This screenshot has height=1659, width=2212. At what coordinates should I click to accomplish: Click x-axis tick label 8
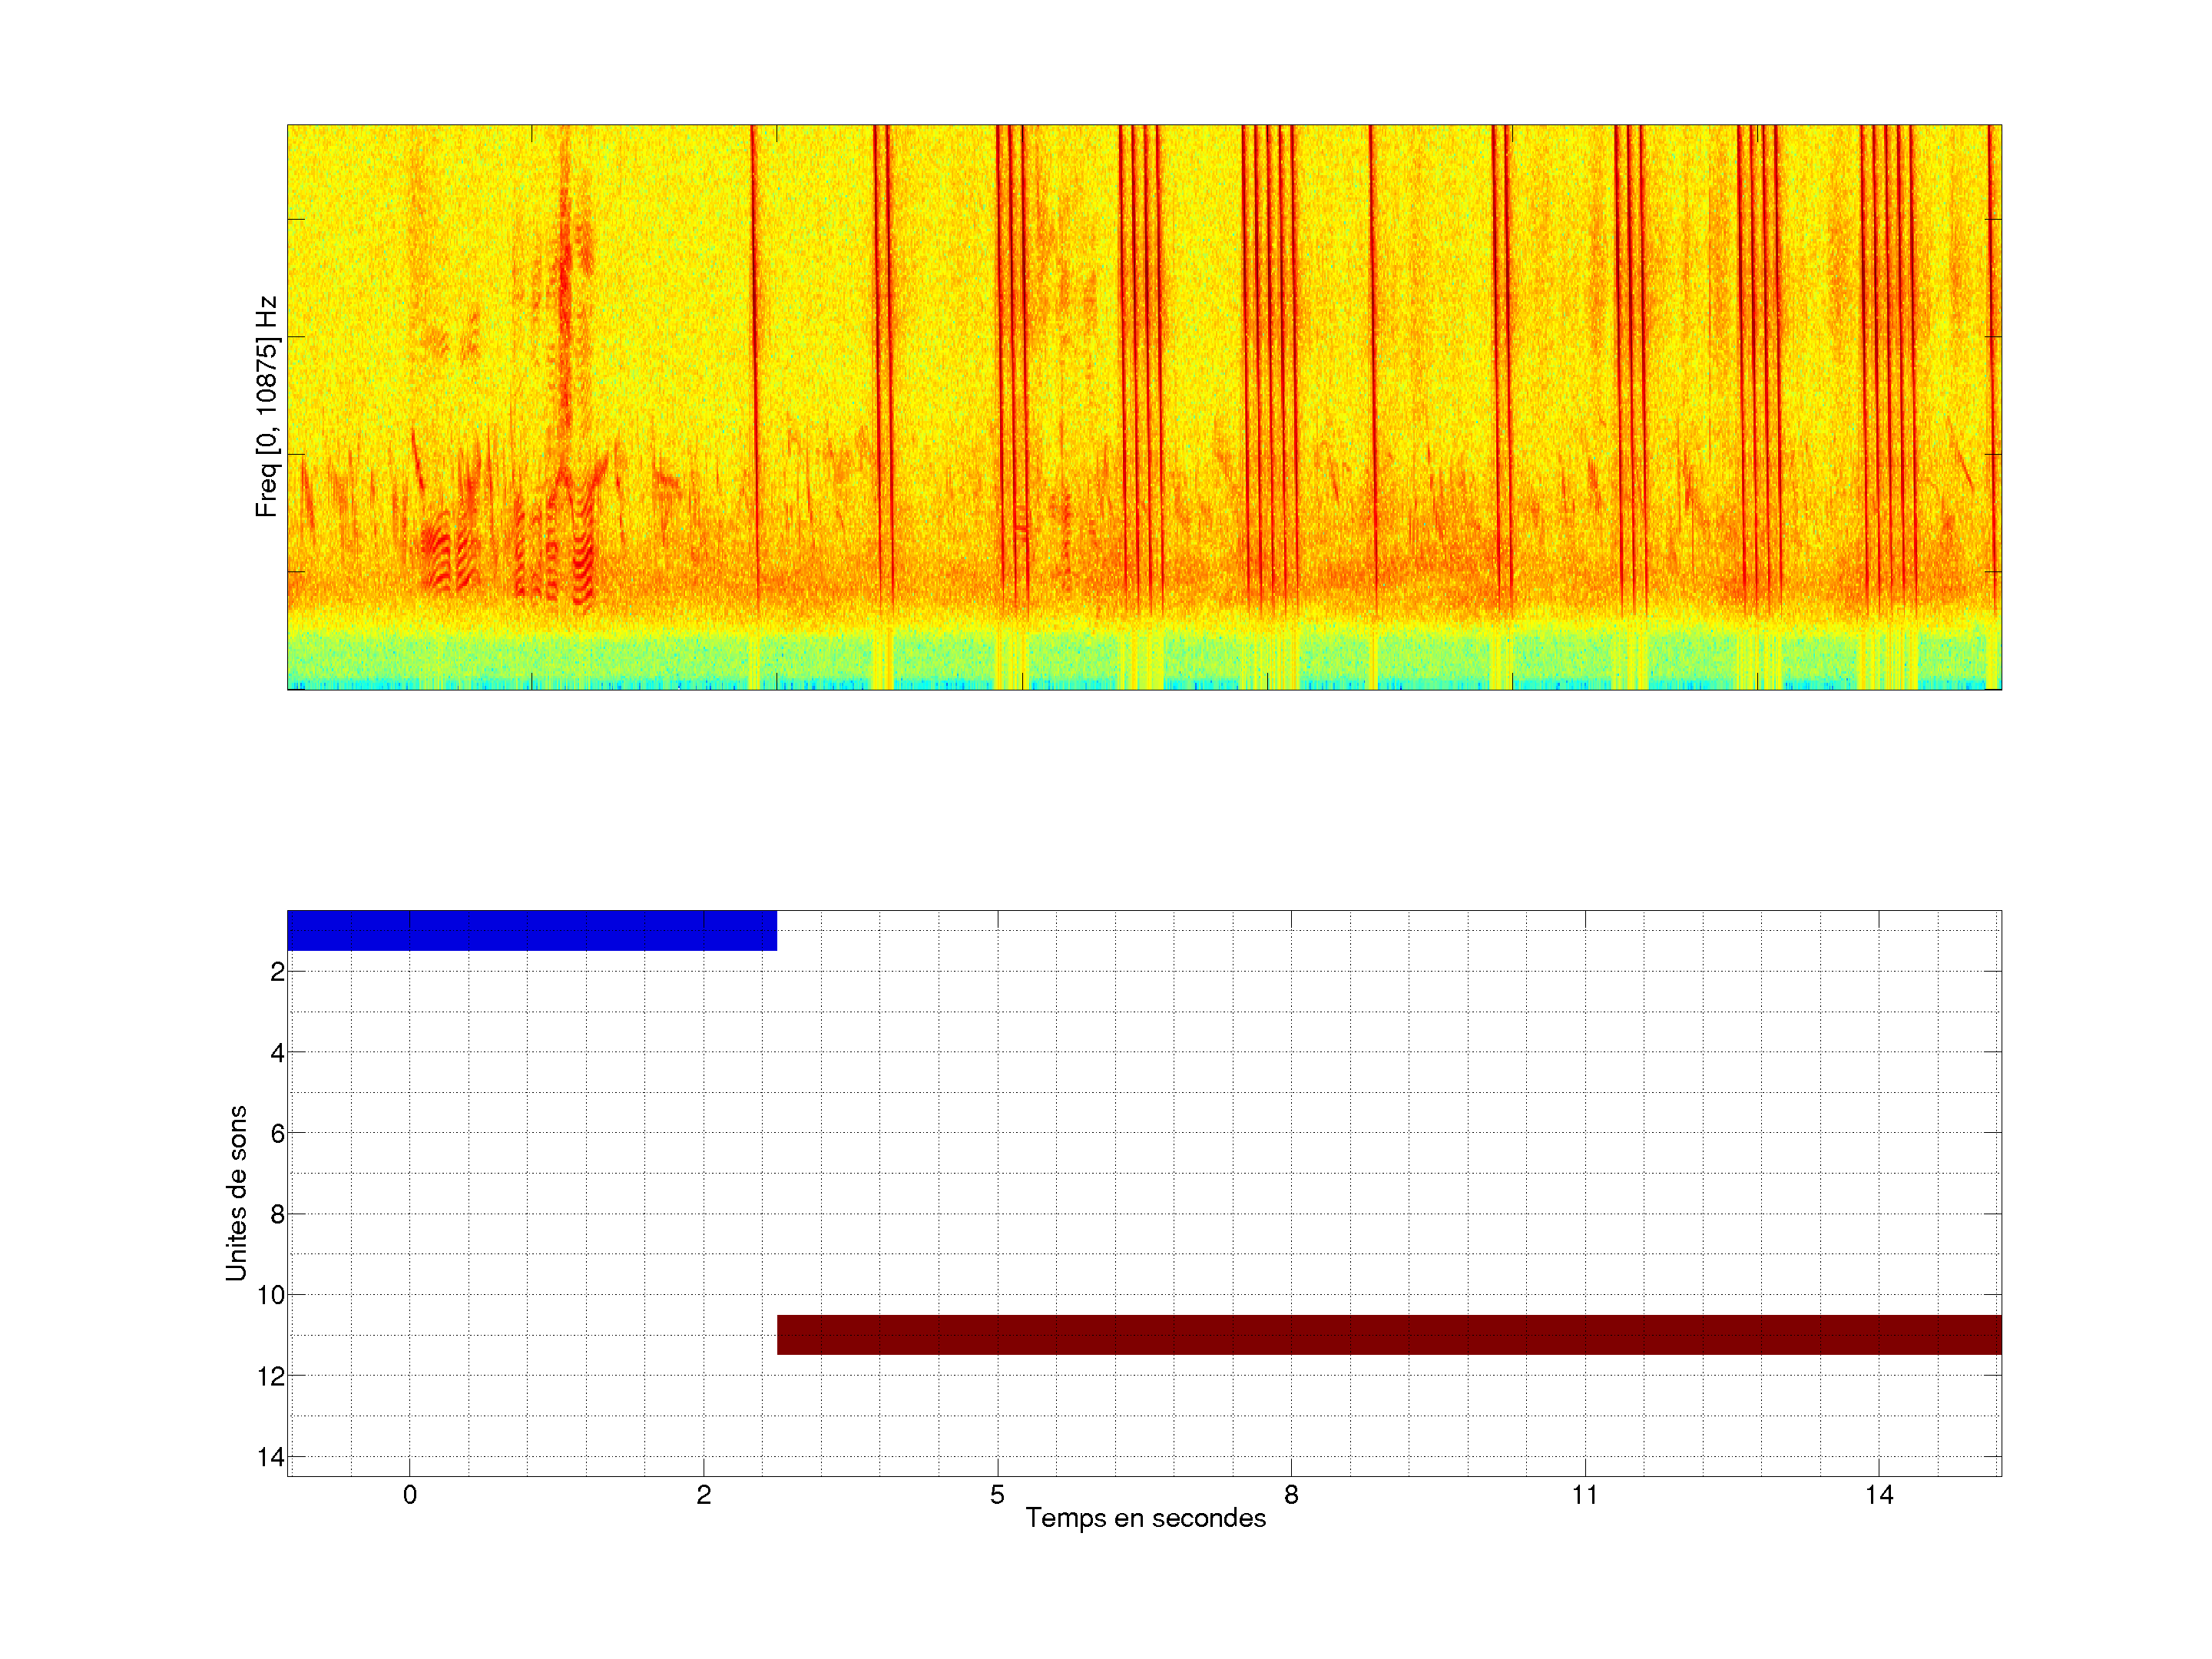pos(1291,1495)
